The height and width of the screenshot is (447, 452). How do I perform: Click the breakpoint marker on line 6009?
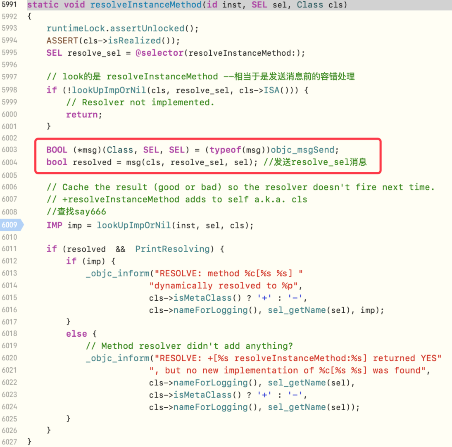click(x=12, y=225)
